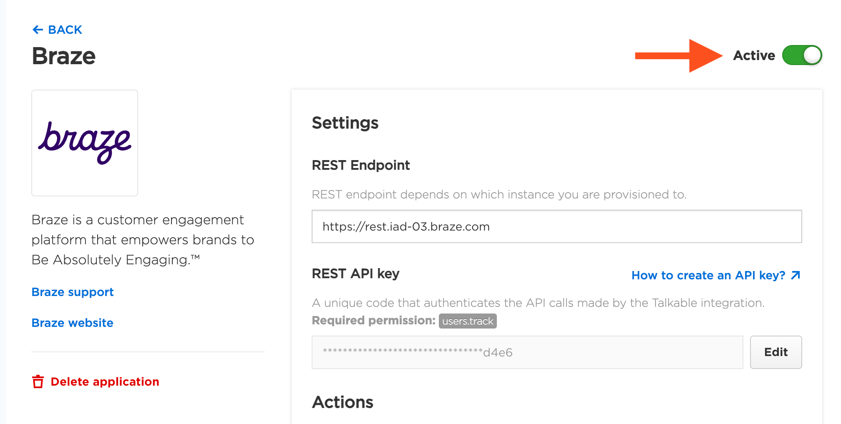Click the Braze page title
Screen dimensions: 841x424
tap(64, 56)
